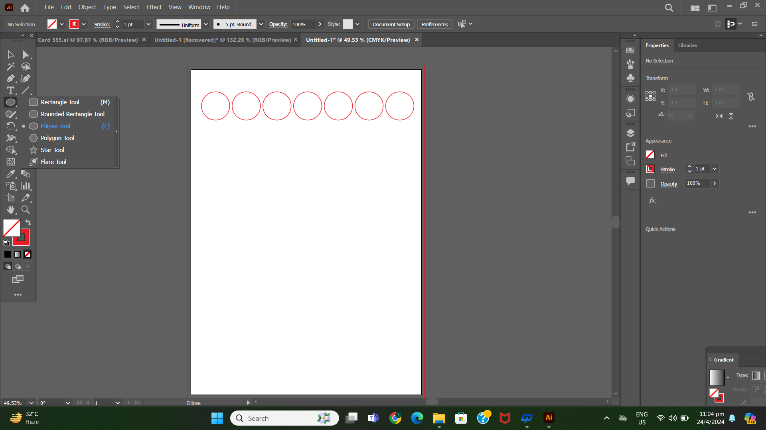
Task: Click the Document Setup button
Action: click(x=391, y=24)
